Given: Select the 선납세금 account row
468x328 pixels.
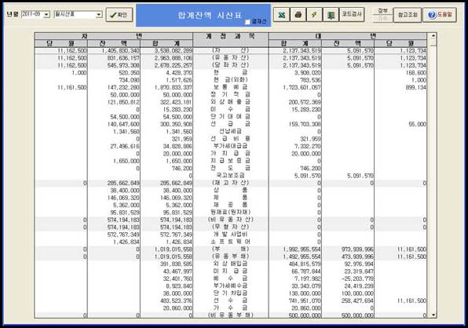Looking at the screenshot, I should pyautogui.click(x=230, y=132).
